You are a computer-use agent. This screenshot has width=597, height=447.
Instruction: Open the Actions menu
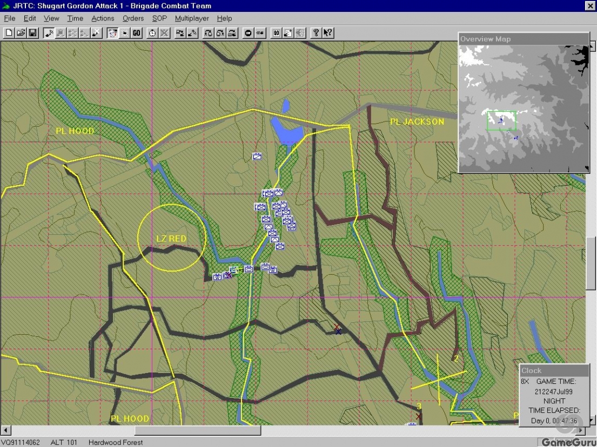103,18
